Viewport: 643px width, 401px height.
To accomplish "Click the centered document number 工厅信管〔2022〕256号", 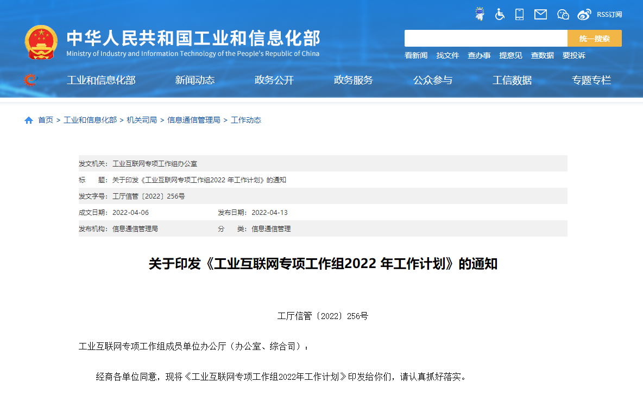I will point(323,316).
